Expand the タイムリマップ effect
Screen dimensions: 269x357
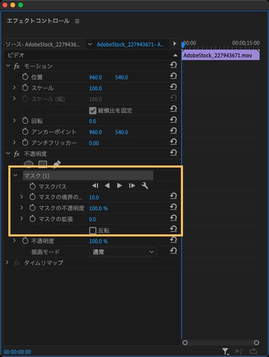coord(7,263)
